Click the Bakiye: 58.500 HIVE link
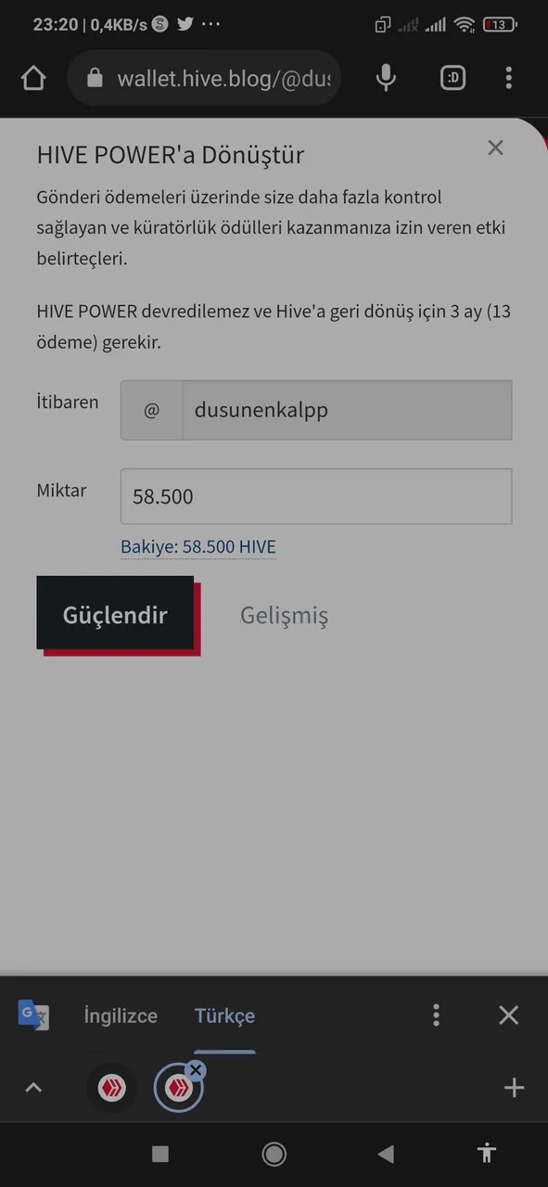The width and height of the screenshot is (548, 1187). 198,546
